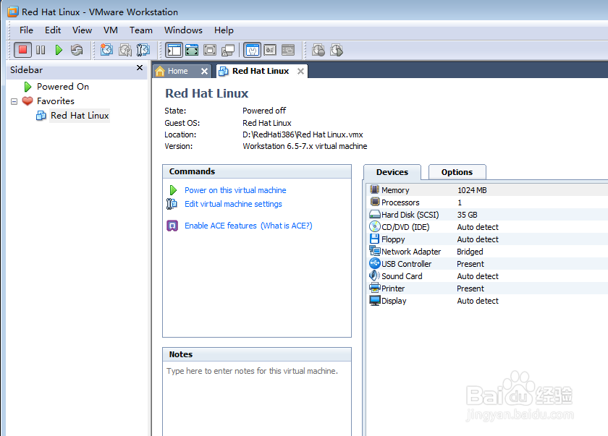Switch to the Home tab

(x=177, y=71)
